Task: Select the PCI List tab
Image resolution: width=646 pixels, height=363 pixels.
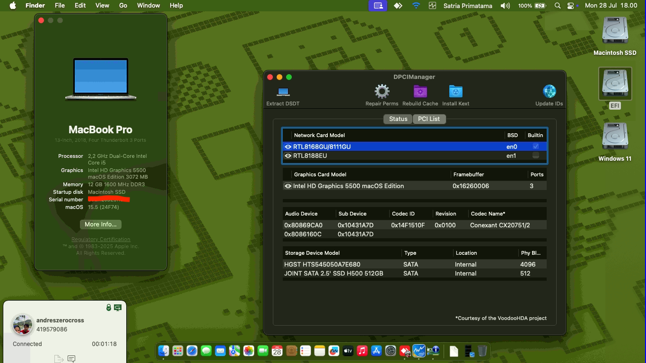Action: point(429,119)
